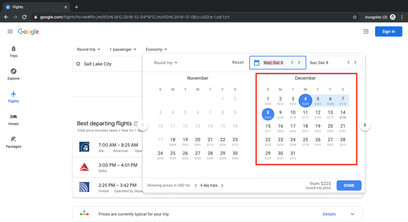Reload the page
The width and height of the screenshot is (408, 222).
(24, 17)
